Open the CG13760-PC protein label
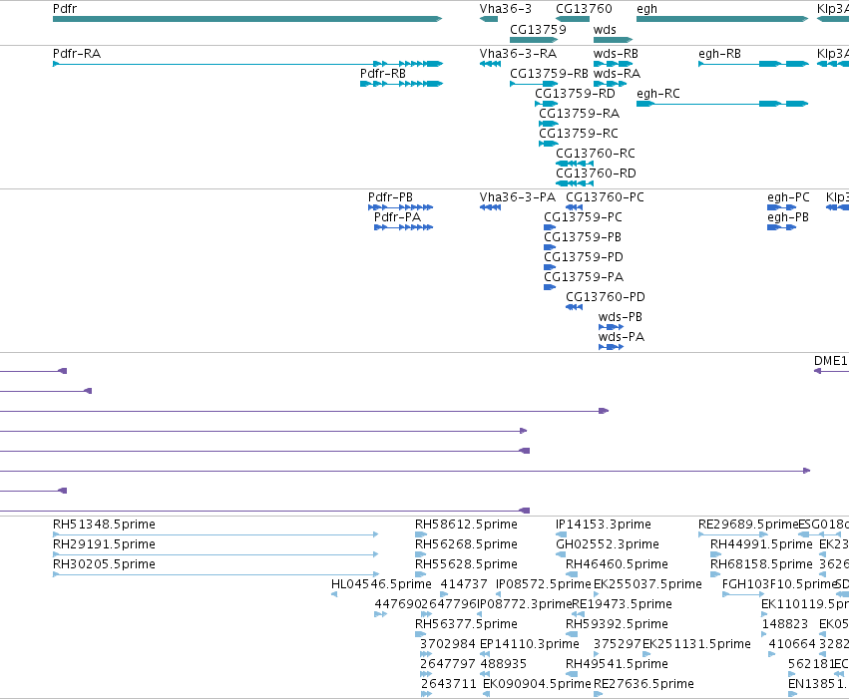 (605, 197)
